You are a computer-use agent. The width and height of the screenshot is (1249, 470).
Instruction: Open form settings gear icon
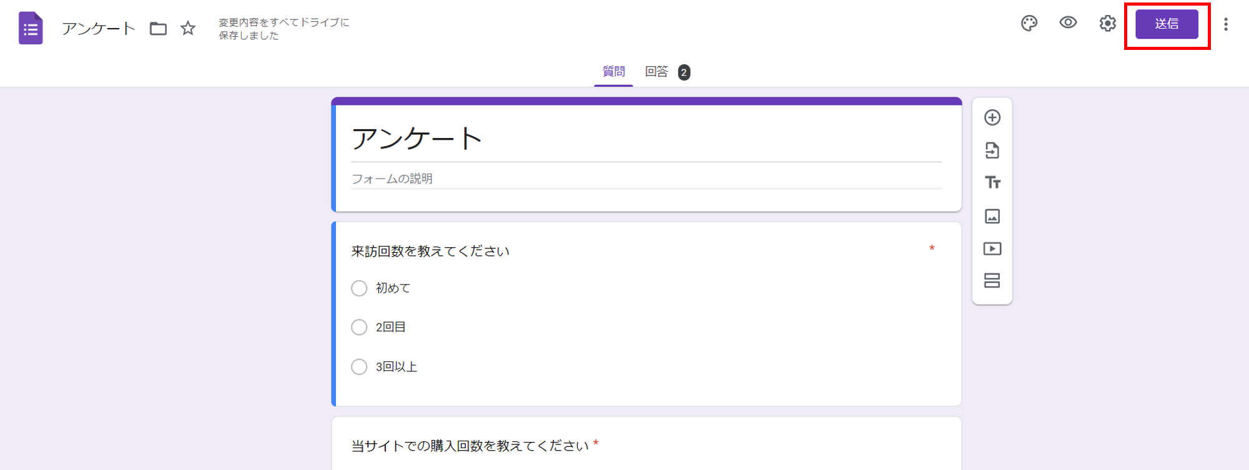[1107, 24]
